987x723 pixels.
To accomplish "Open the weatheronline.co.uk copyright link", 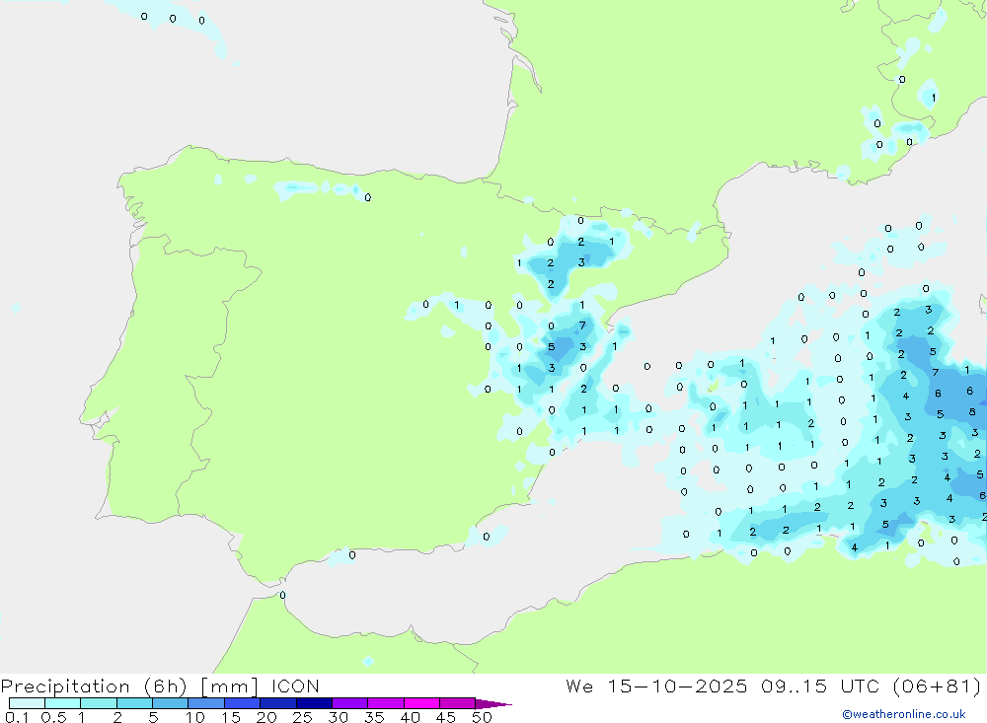I will [x=903, y=714].
